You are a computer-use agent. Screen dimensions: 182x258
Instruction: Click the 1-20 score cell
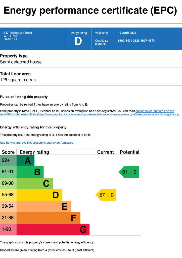coord(8,229)
